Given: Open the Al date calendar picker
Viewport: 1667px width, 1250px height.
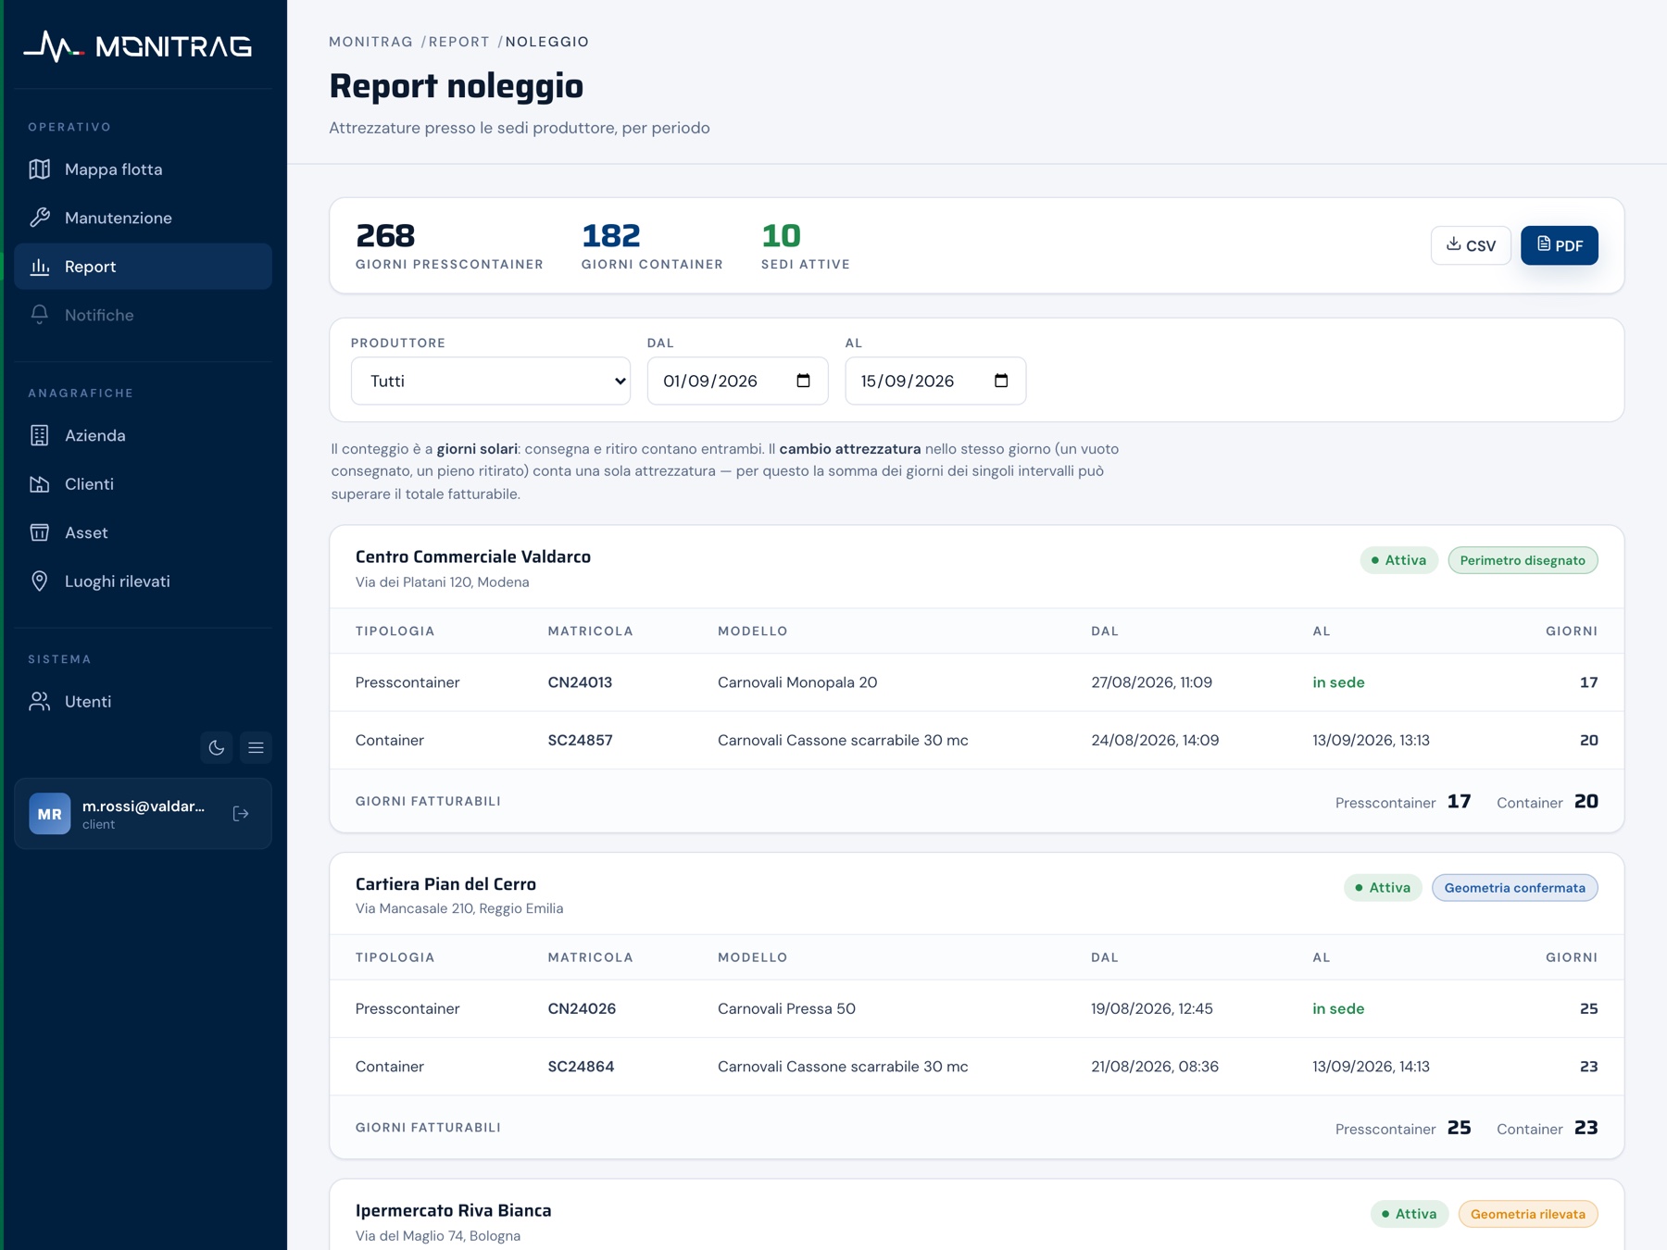Looking at the screenshot, I should [x=1001, y=381].
